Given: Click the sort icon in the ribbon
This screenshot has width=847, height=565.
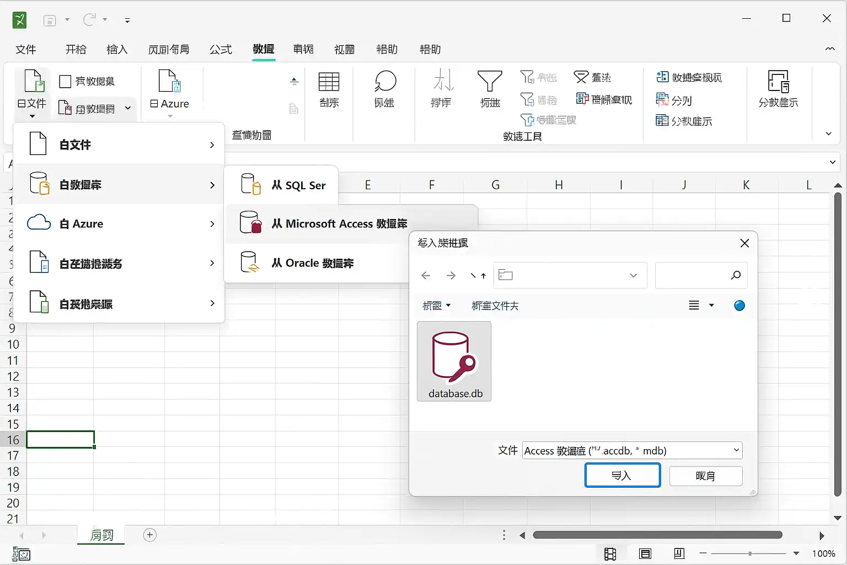Looking at the screenshot, I should 442,82.
